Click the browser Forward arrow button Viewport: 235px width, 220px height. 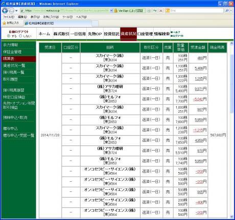(11, 11)
